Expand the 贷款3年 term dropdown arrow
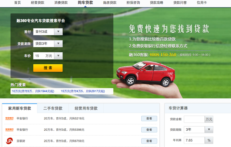Screen dimensions: 231x147 click(x=58, y=44)
